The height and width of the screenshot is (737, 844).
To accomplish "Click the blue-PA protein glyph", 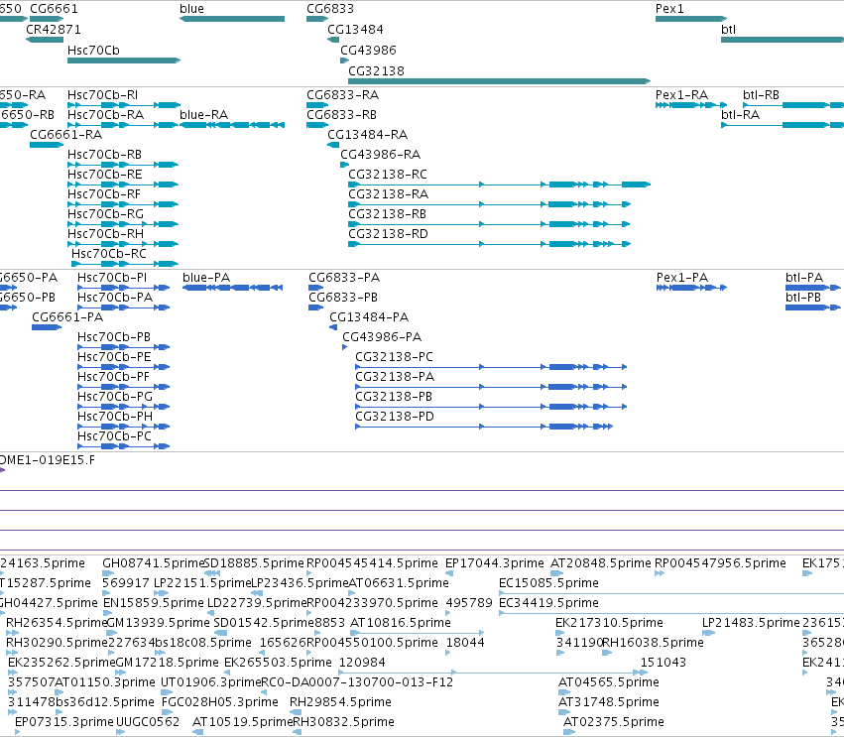I will 232,288.
